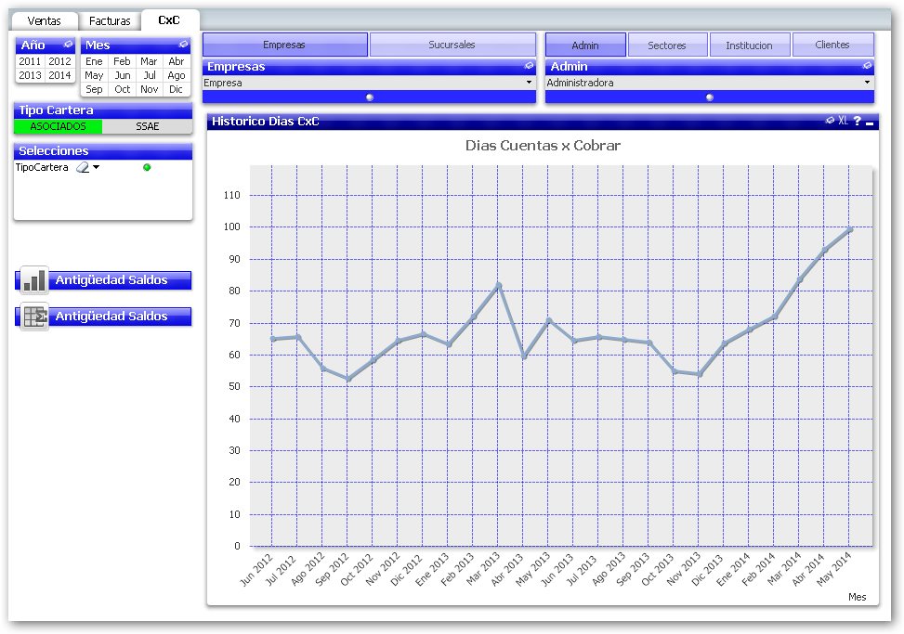Select month Jul

coord(149,75)
